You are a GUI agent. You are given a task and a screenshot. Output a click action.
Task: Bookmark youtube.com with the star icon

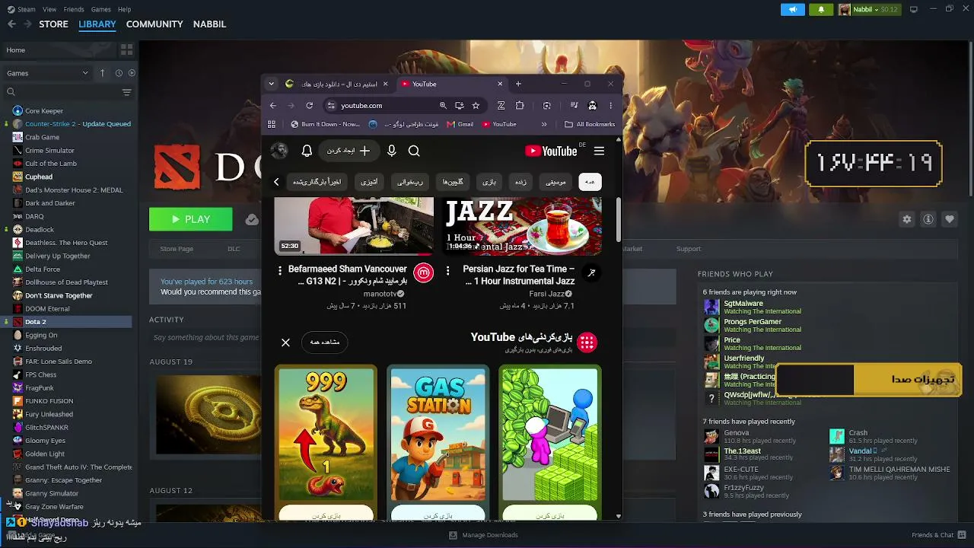(x=476, y=106)
